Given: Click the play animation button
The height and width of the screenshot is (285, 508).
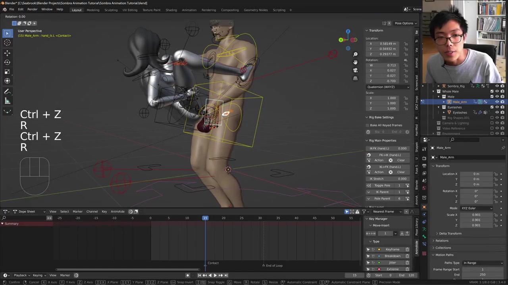Looking at the screenshot, I should pos(215,275).
